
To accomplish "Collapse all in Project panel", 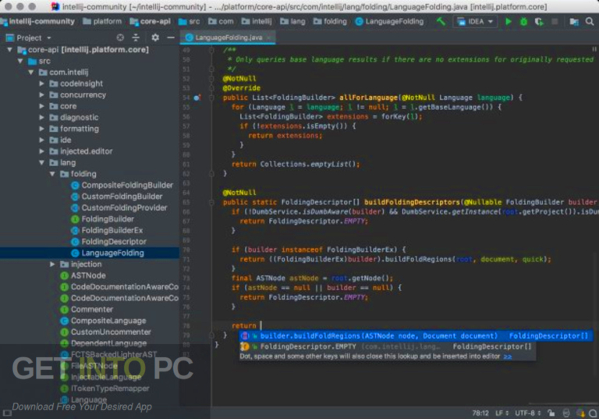I will click(x=136, y=37).
